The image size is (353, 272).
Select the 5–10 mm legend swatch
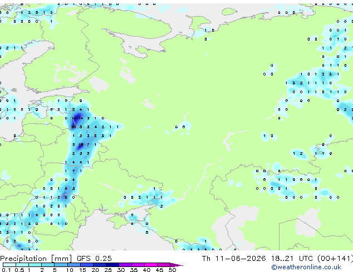61,265
